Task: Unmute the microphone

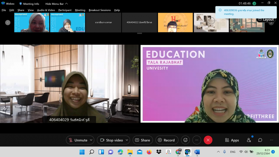Action: pyautogui.click(x=78, y=140)
